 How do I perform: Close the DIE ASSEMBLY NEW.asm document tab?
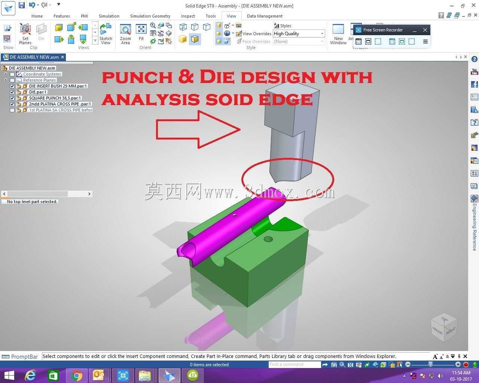click(x=62, y=57)
